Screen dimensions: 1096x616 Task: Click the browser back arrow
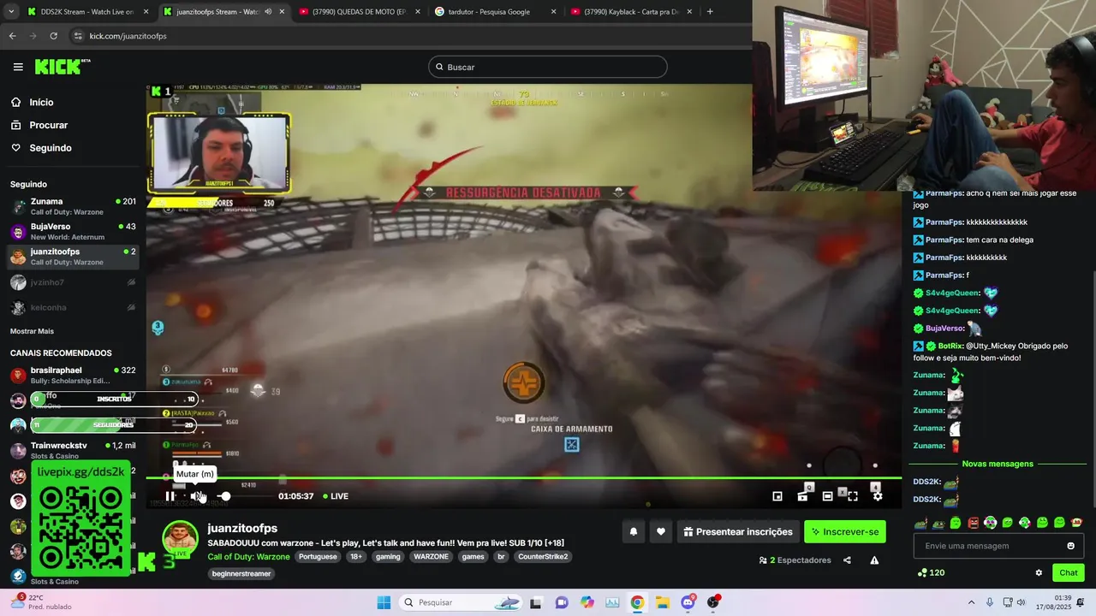12,36
